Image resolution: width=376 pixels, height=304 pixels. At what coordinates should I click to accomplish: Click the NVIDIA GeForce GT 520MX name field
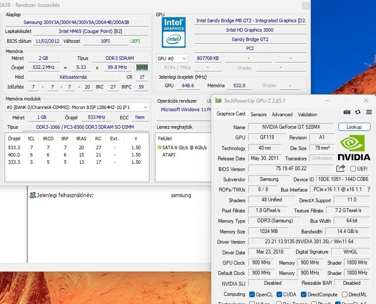tap(291, 127)
